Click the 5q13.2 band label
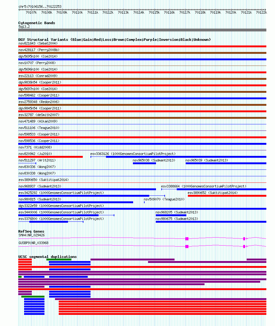 click(x=24, y=27)
